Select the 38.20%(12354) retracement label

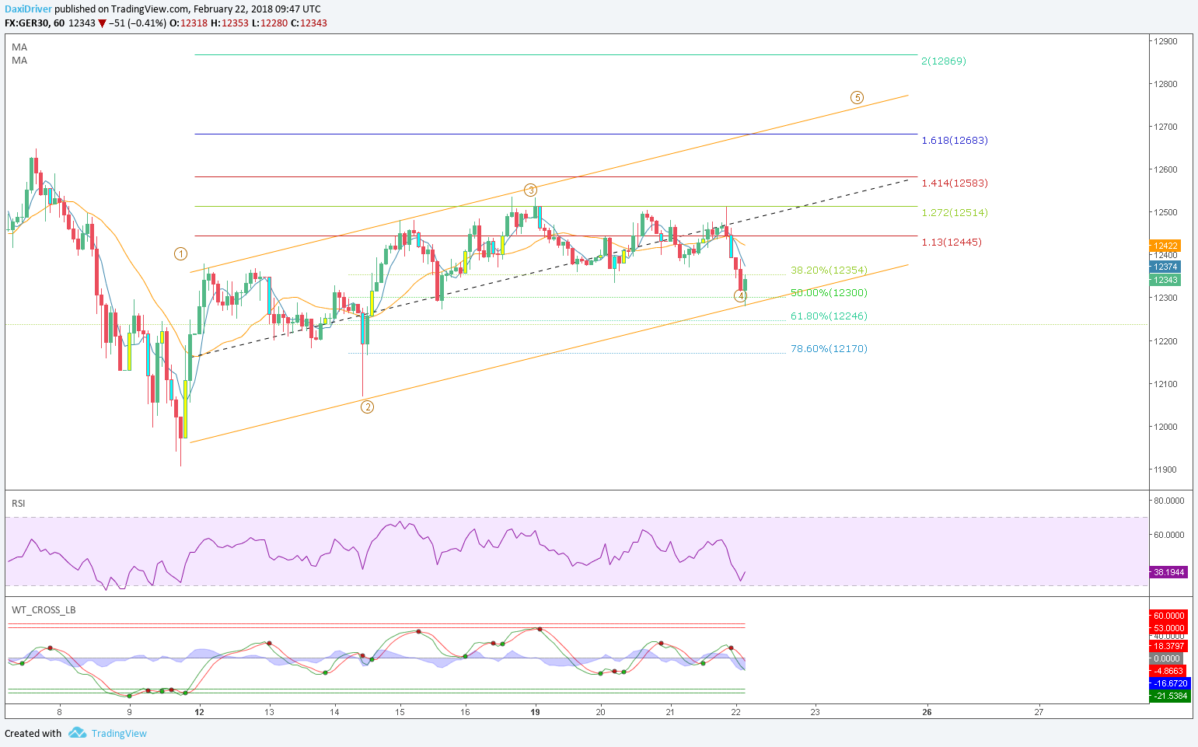coord(829,270)
